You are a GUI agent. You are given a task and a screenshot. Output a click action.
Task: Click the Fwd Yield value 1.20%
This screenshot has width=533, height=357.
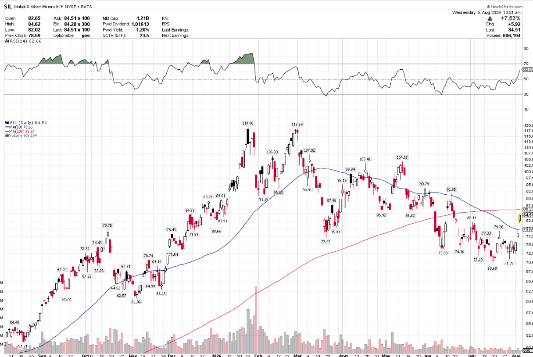(x=142, y=30)
